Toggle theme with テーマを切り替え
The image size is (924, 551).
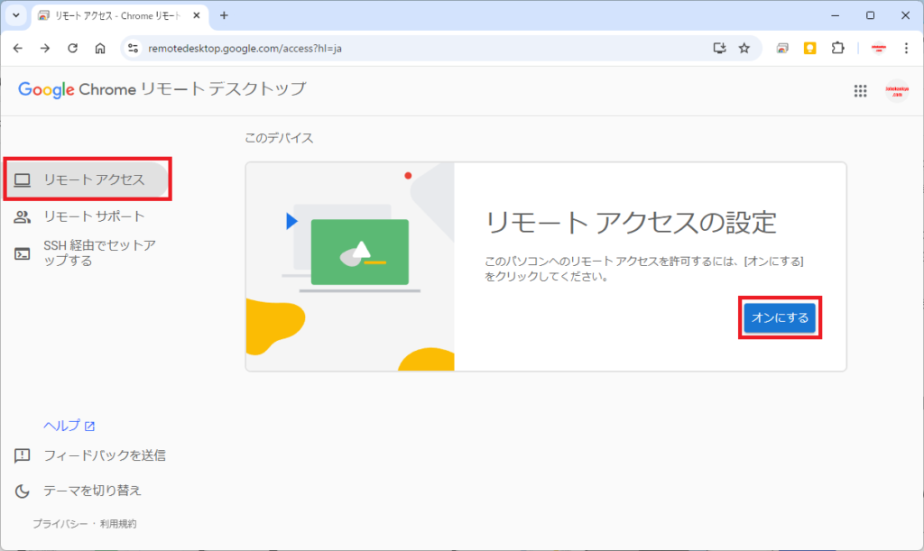point(92,491)
